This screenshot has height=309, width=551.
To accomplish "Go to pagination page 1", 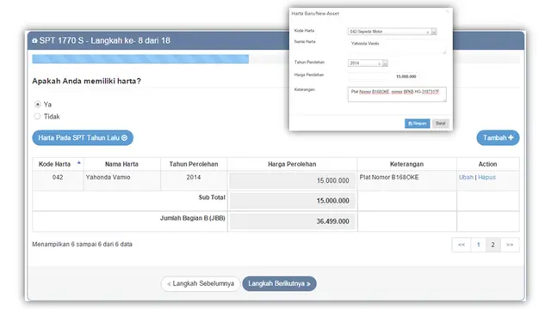I will [479, 245].
